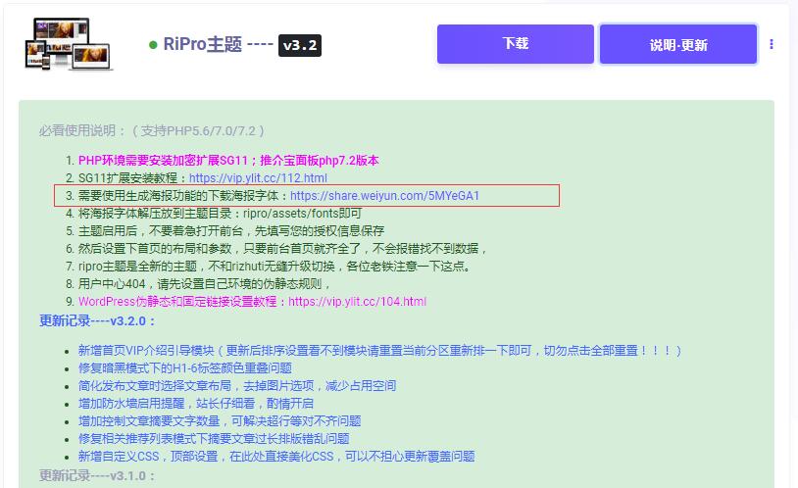Click the green status dot before RiPro主题
This screenshot has height=488, width=798.
coord(153,45)
